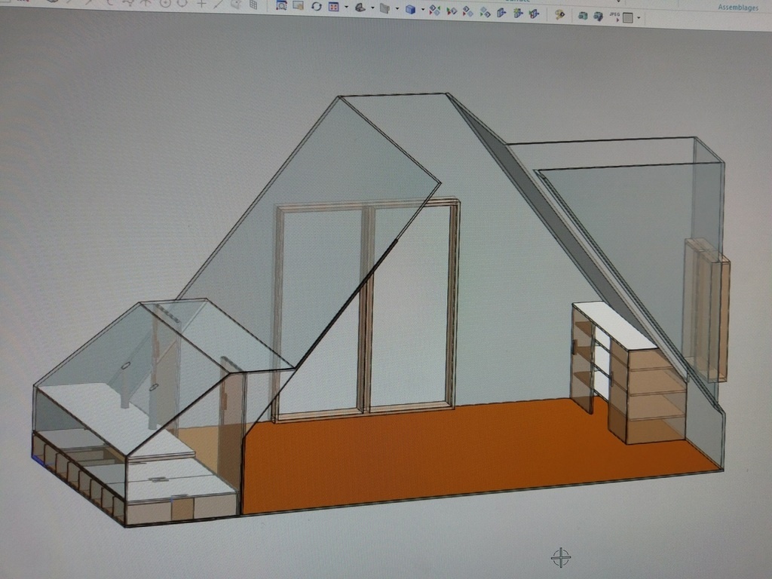Click the yellow key-shaped icon
772x579 pixels.
pyautogui.click(x=560, y=15)
